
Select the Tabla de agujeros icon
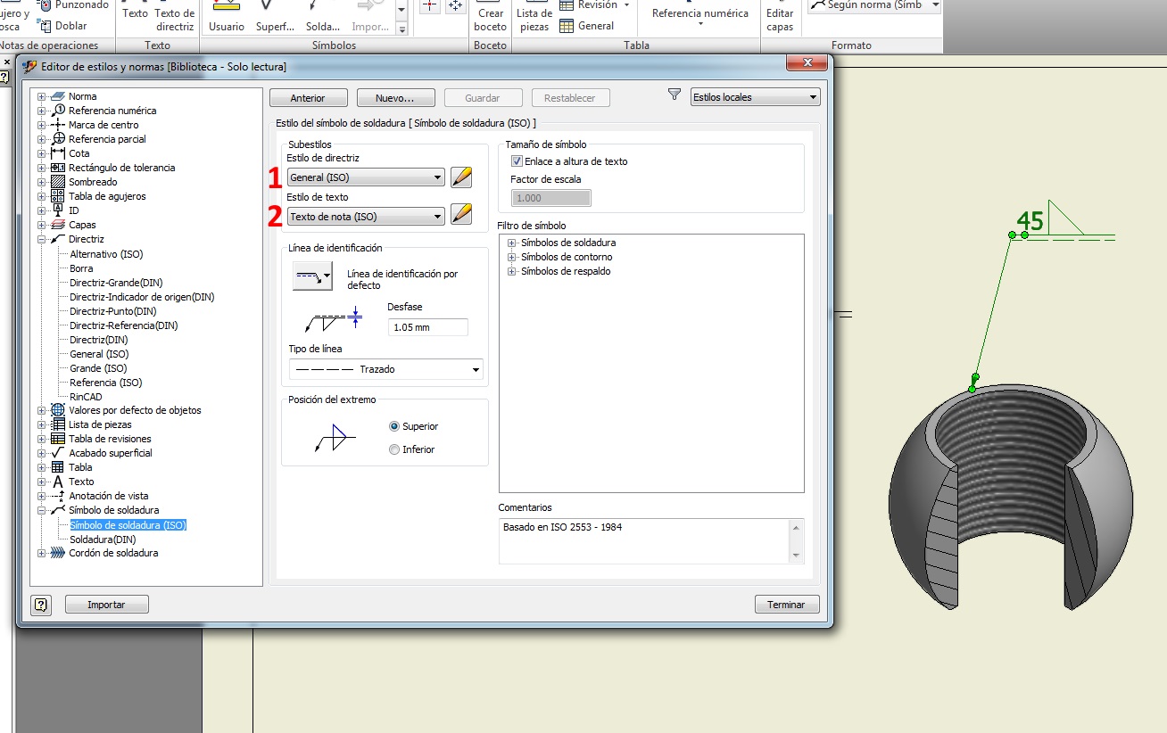tap(58, 196)
